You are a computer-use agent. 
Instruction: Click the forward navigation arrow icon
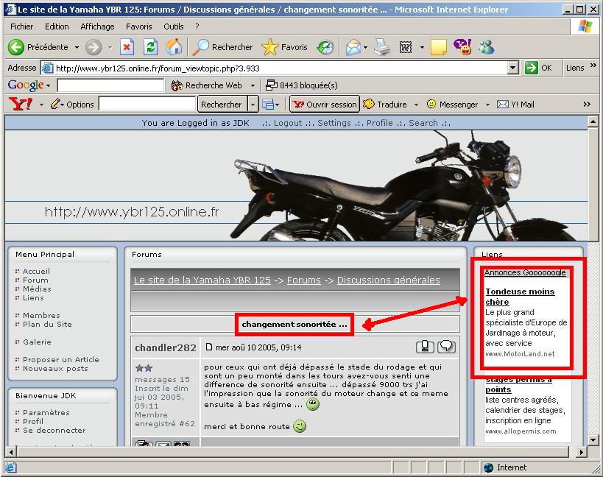tap(94, 47)
